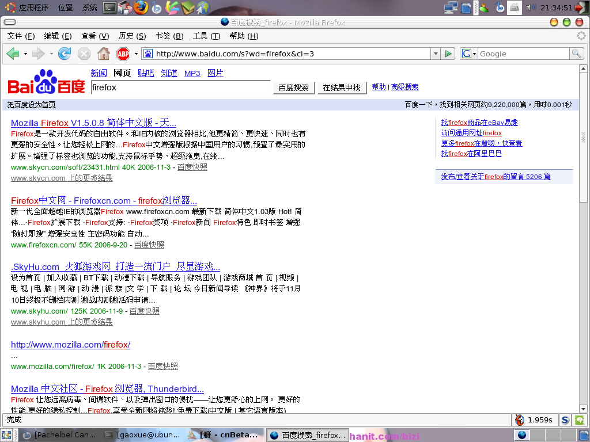Click the keyboard input method tray icon
This screenshot has height=442, width=590.
tap(515, 7)
